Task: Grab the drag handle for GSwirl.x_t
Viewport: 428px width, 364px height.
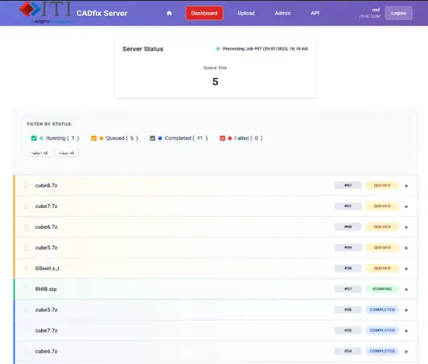Action: [27, 268]
